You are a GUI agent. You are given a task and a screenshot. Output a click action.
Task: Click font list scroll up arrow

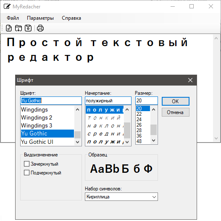coord(78,109)
